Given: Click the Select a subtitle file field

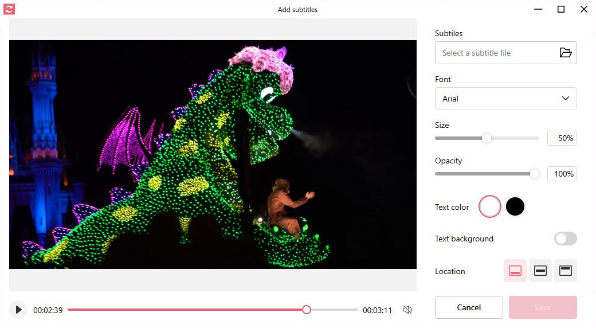Looking at the screenshot, I should 505,53.
